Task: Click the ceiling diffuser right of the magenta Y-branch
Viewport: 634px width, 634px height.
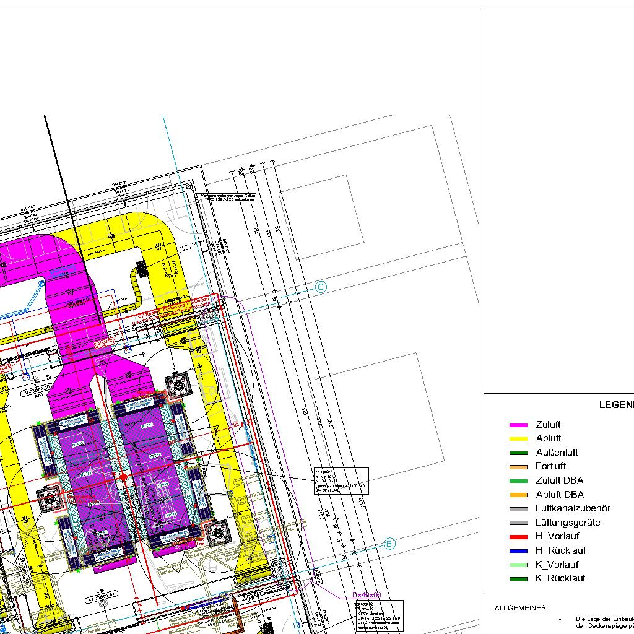Action: pos(178,386)
